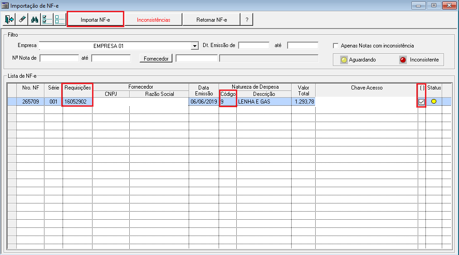
Task: Click the expense code cell 9
Action: click(x=228, y=102)
